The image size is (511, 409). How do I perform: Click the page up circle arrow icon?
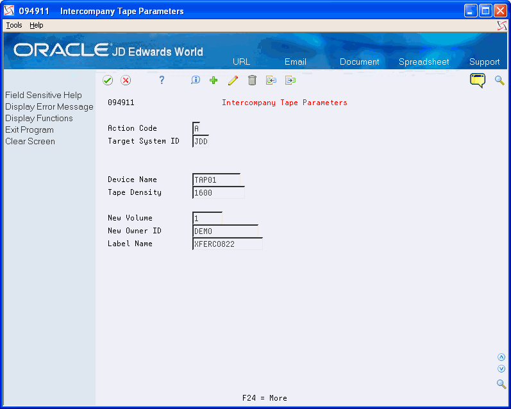point(501,357)
